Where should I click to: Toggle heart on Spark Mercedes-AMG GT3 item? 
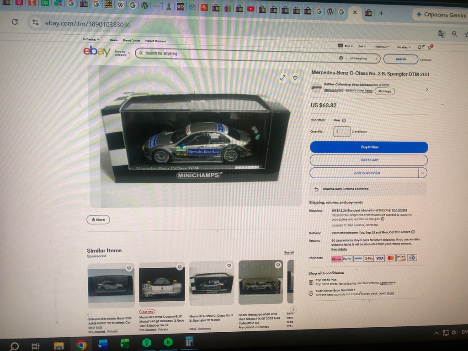(x=278, y=265)
